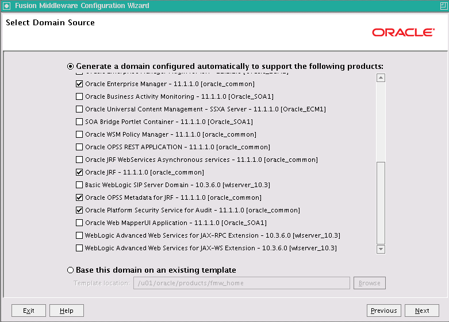449x322 pixels.
Task: Enable Oracle Universal Content Management SSXA Server
Action: (x=79, y=109)
